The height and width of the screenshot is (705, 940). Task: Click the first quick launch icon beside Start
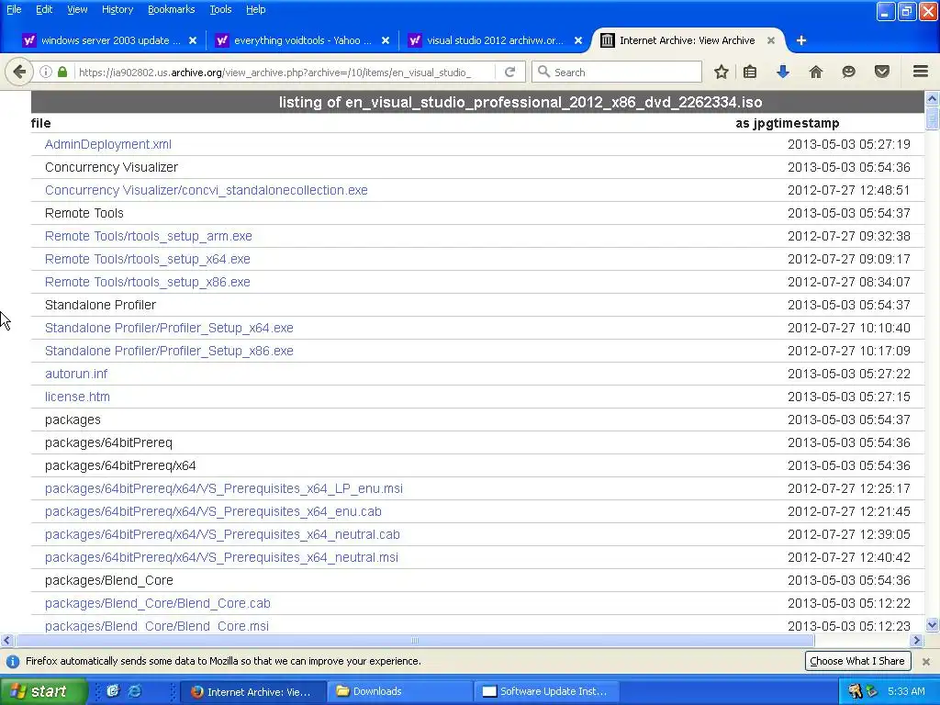pyautogui.click(x=113, y=691)
